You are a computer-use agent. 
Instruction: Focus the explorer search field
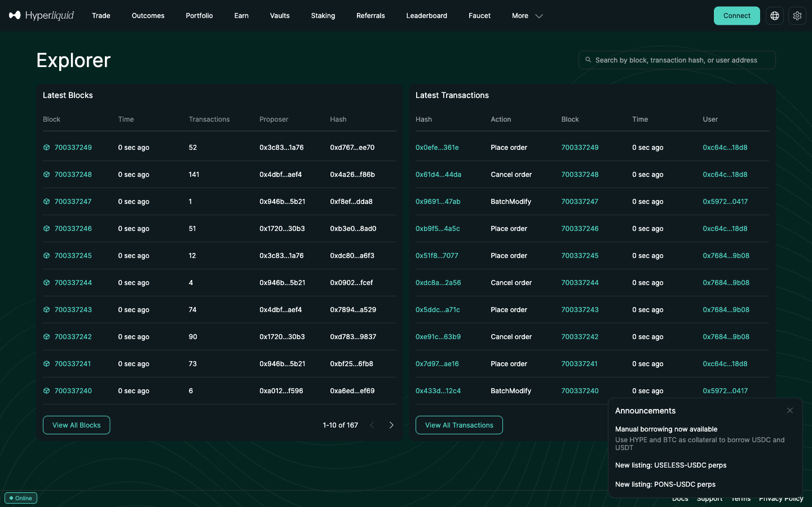tap(677, 60)
